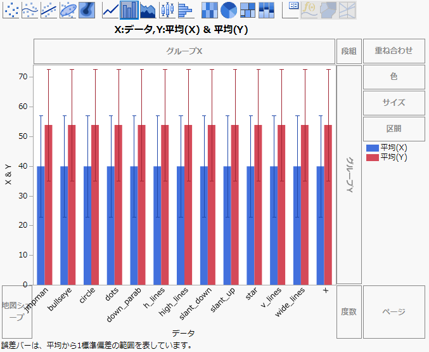
Task: Click the 重ね合わせ drop zone
Action: click(x=394, y=51)
